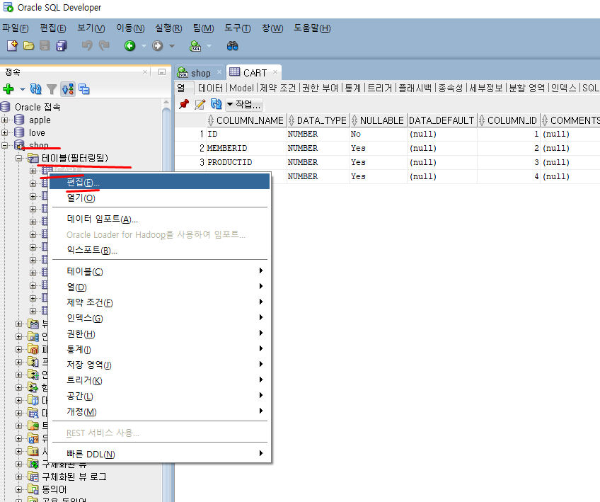Image resolution: width=600 pixels, height=502 pixels.
Task: Close the CART editor tab
Action: pos(275,72)
